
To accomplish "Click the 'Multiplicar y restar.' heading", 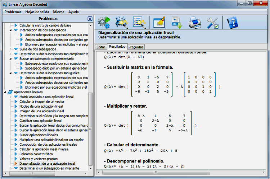I will click(x=126, y=106).
